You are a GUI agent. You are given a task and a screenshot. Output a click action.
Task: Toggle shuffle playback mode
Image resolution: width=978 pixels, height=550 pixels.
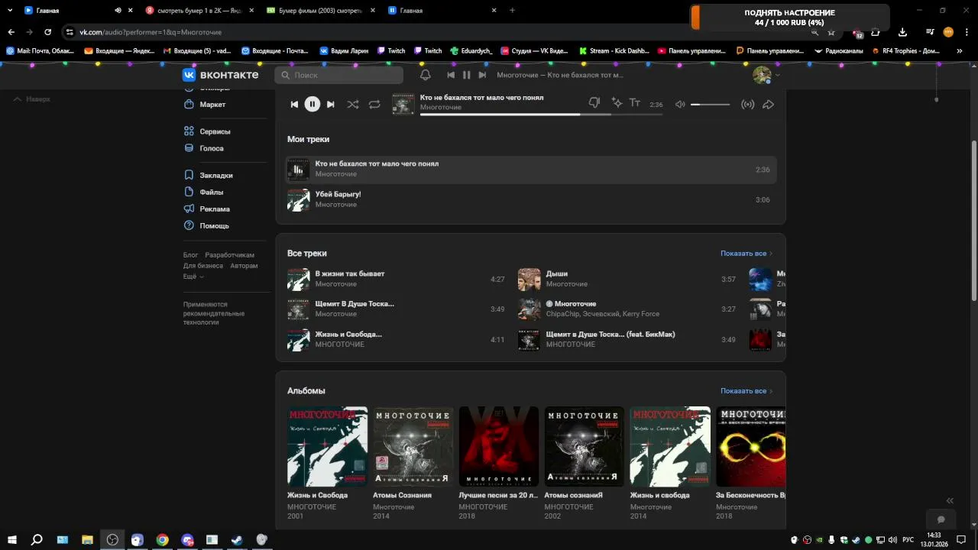(352, 104)
